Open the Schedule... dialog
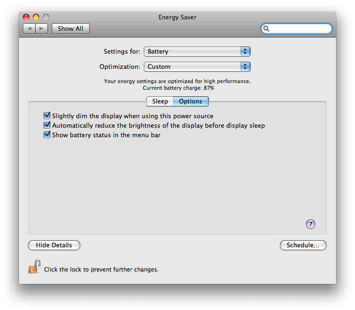 click(303, 245)
